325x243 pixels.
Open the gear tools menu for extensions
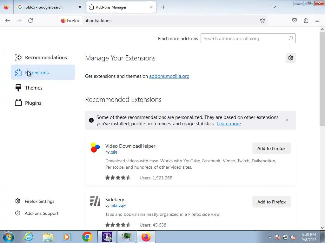click(291, 58)
